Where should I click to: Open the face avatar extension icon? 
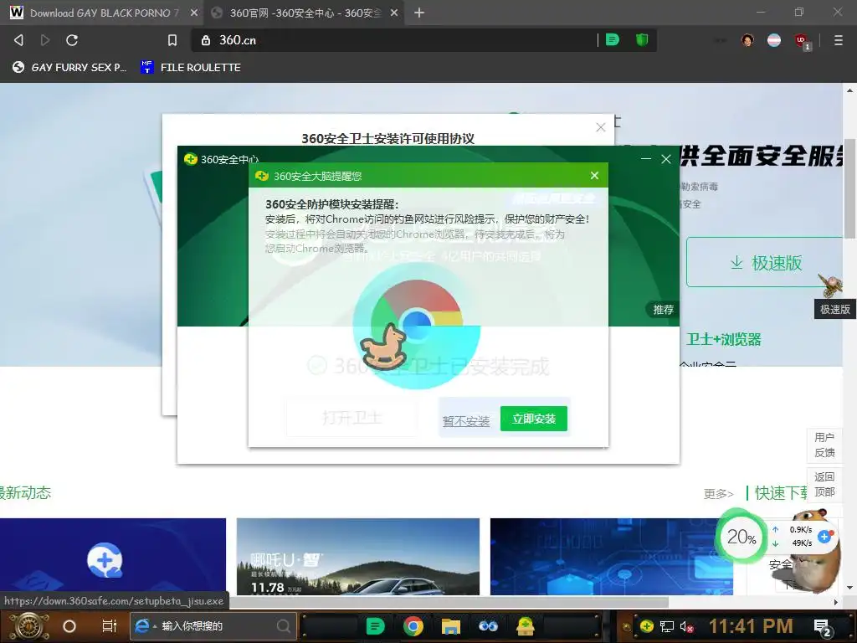tap(747, 40)
